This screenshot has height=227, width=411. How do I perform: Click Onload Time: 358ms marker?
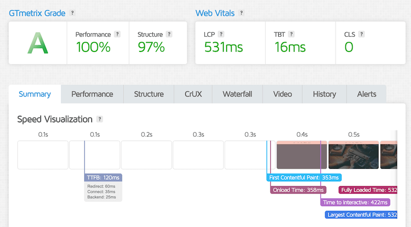pyautogui.click(x=298, y=190)
